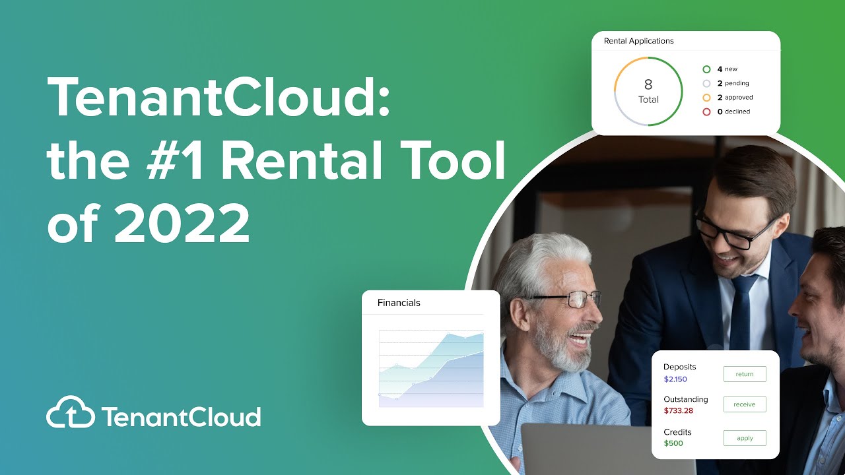Screen dimensions: 845x475
Task: Select the grey '2 pending' legend circle
Action: click(706, 84)
